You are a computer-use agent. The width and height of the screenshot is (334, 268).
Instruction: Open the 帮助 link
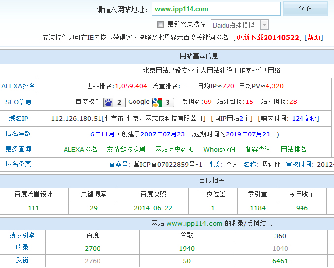pos(314,38)
